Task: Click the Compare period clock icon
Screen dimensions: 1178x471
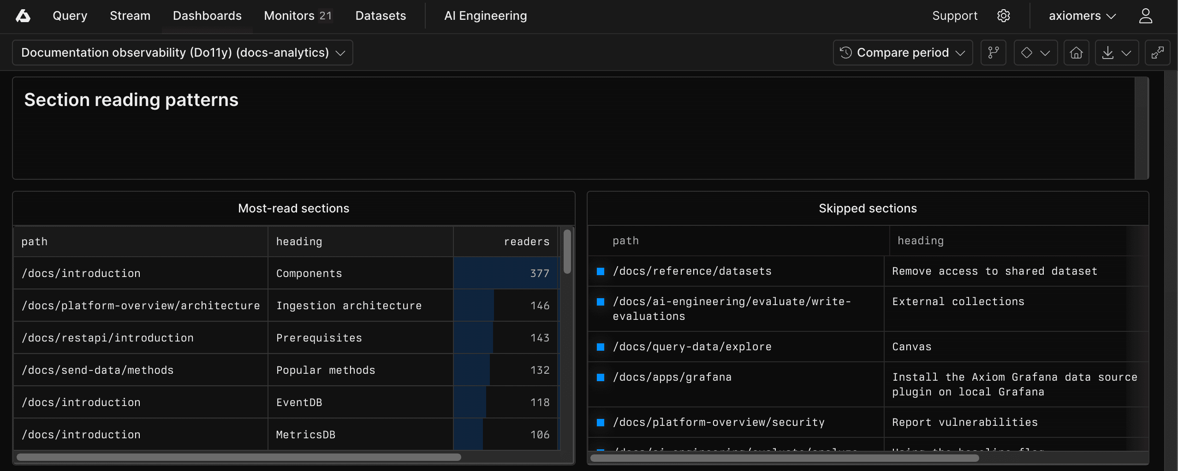Action: tap(846, 53)
